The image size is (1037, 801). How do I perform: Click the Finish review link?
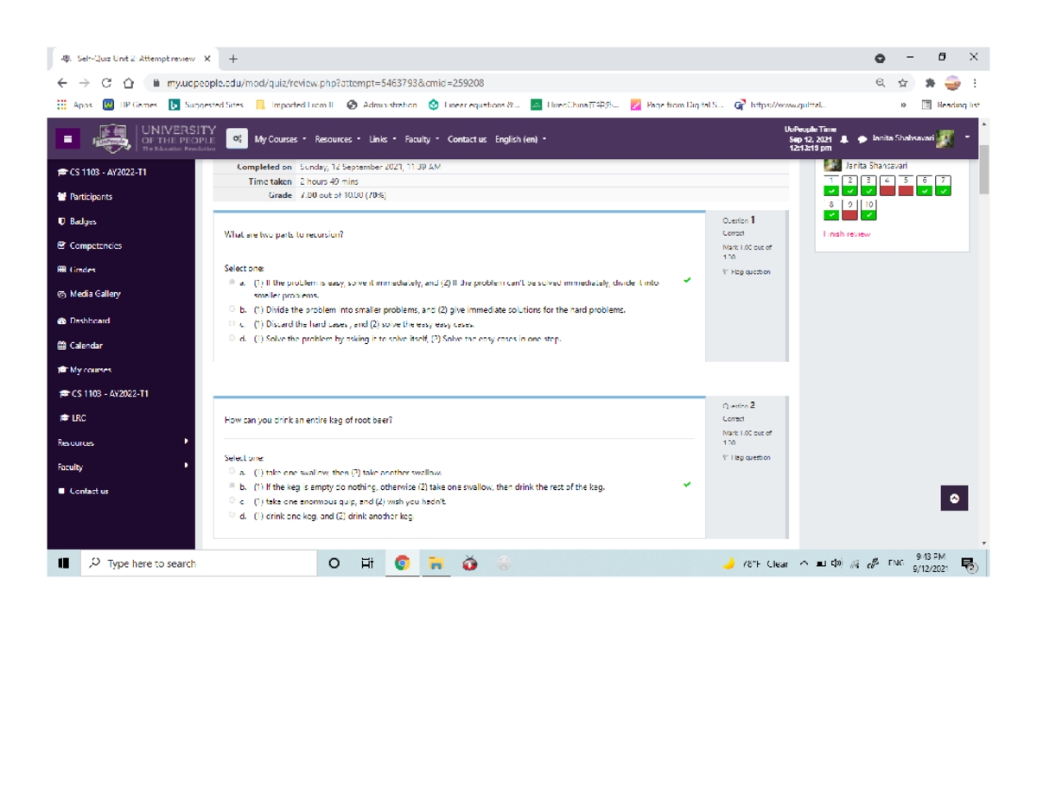point(847,234)
